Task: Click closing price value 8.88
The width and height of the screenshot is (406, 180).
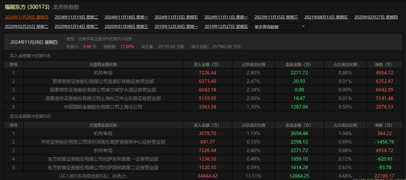Action: click(x=87, y=47)
